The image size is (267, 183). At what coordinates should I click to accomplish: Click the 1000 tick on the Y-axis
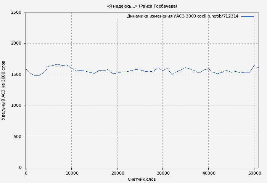16,106
